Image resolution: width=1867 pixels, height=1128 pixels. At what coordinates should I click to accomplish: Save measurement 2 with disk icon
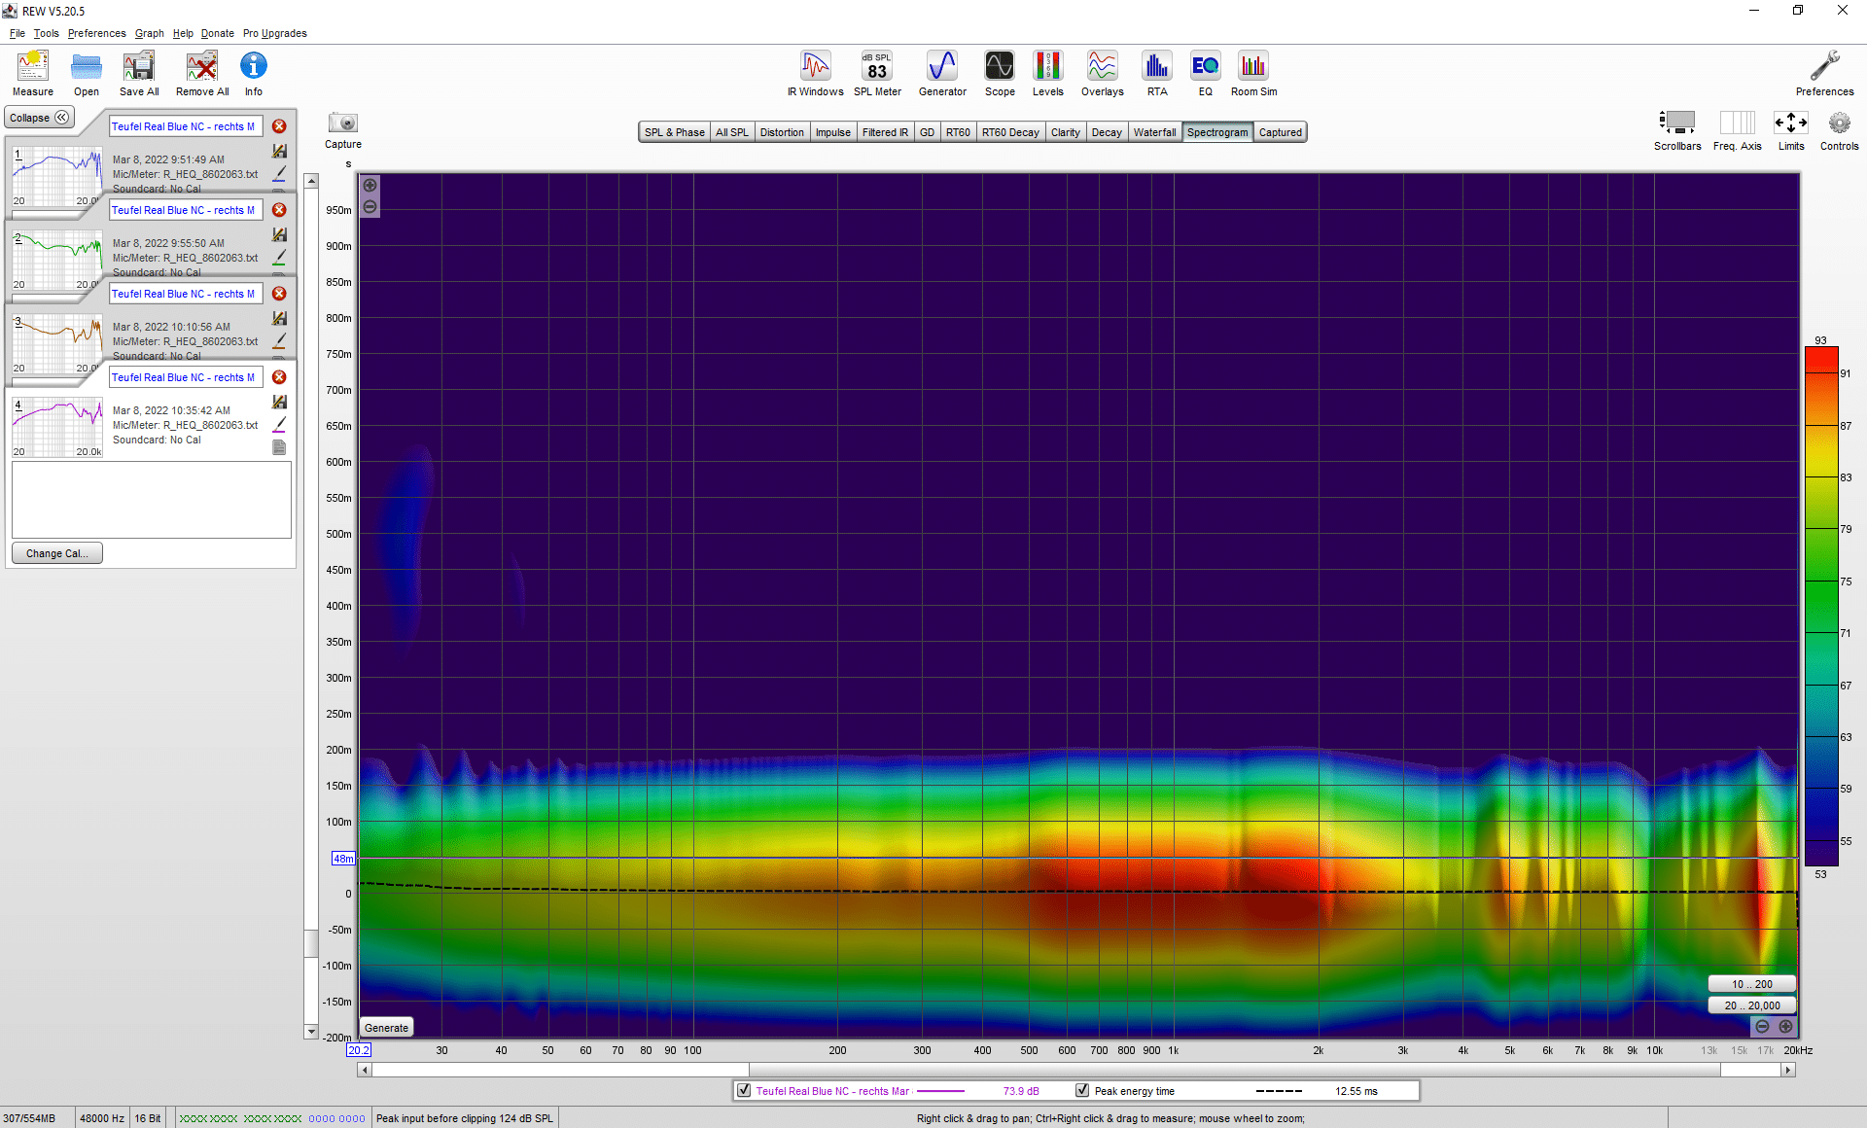pyautogui.click(x=279, y=234)
